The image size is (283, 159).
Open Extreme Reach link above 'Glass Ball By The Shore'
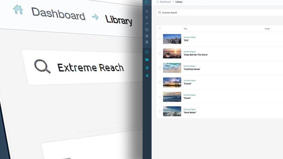click(190, 52)
